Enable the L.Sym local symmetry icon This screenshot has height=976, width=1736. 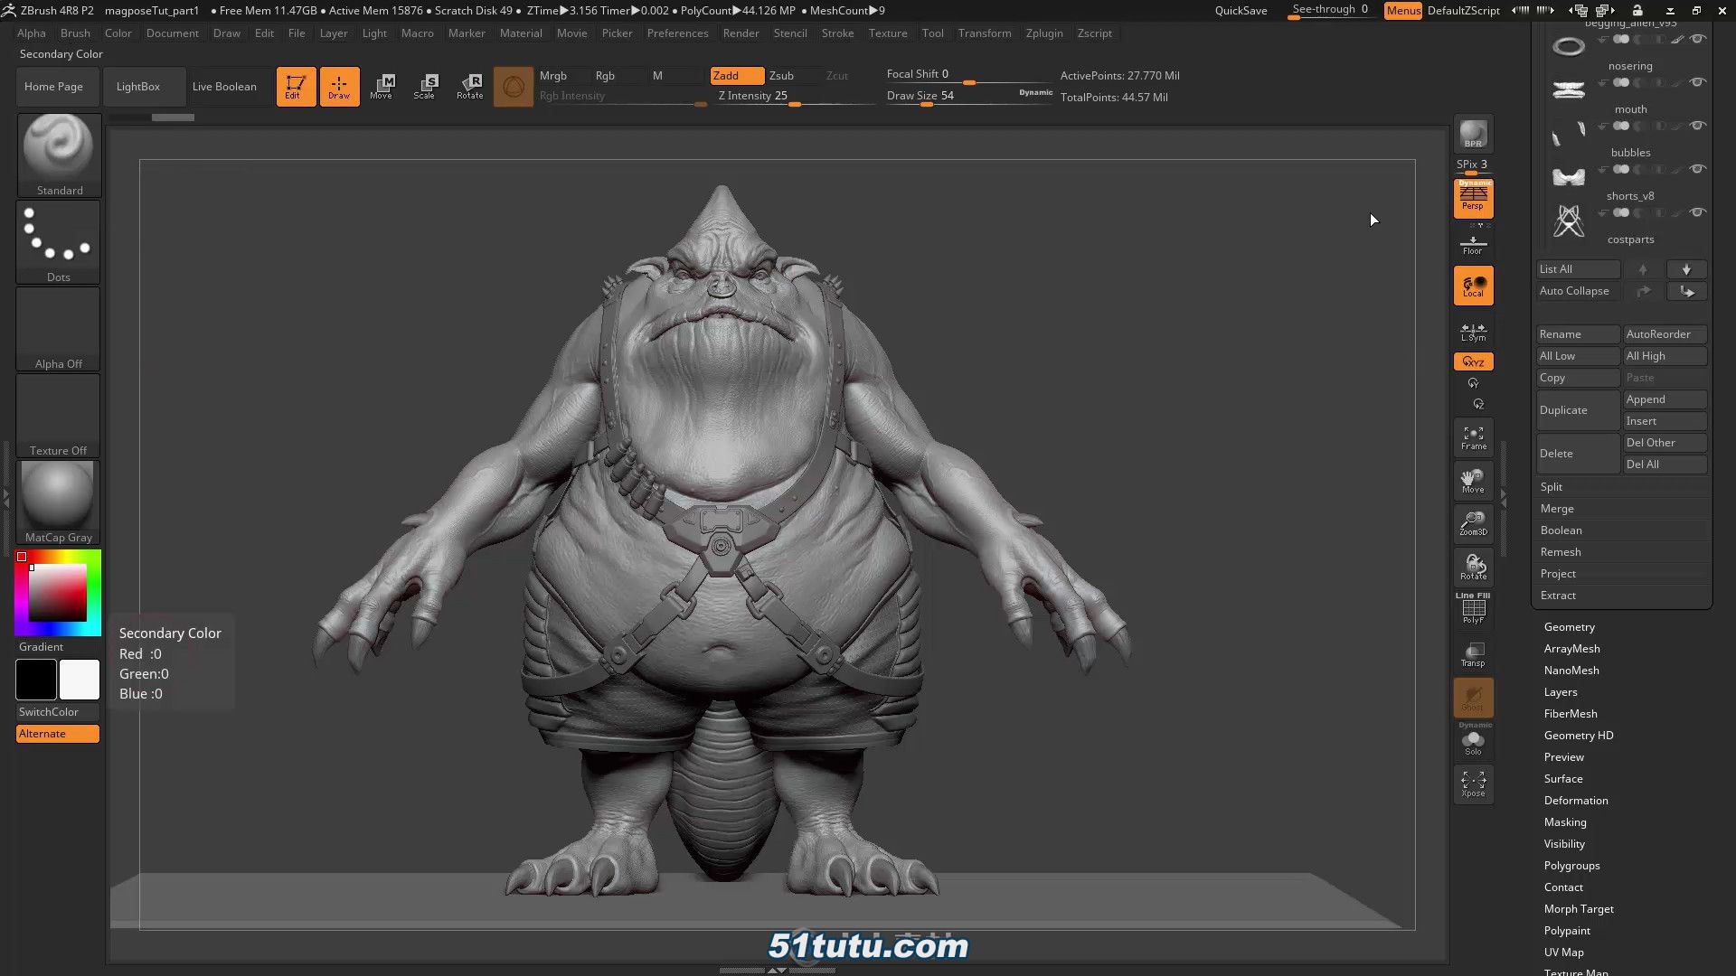(1473, 332)
